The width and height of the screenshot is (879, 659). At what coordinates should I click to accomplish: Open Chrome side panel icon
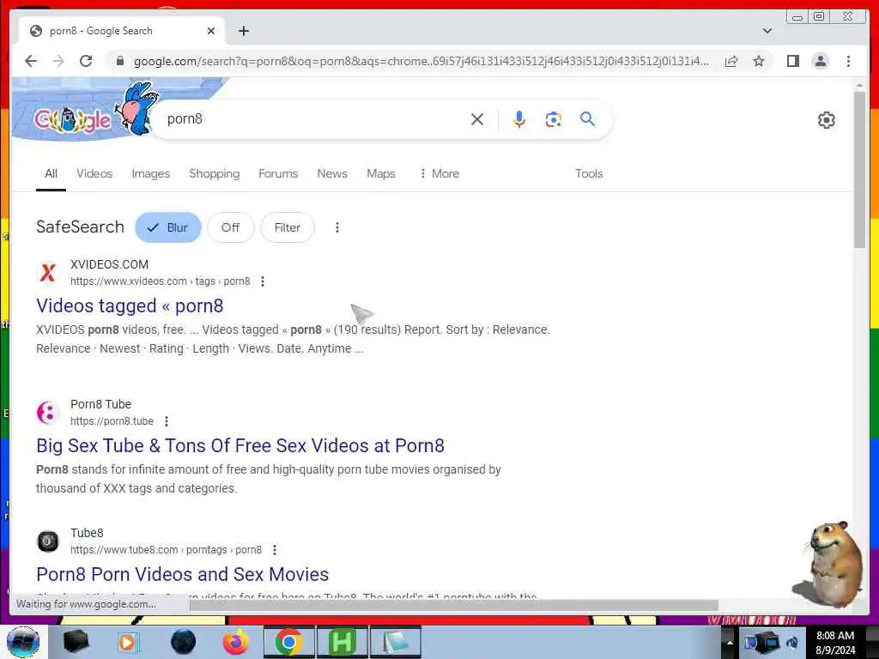coord(792,61)
